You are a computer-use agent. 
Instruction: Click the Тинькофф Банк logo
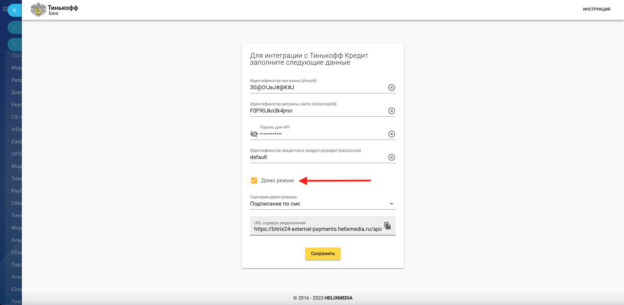pyautogui.click(x=54, y=10)
